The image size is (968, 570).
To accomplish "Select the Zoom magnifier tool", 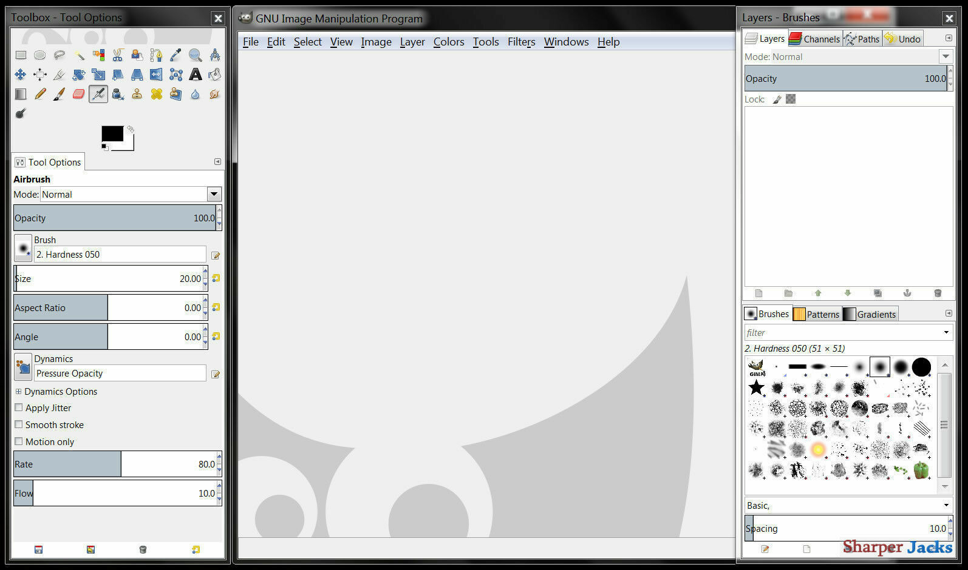I will pos(195,55).
